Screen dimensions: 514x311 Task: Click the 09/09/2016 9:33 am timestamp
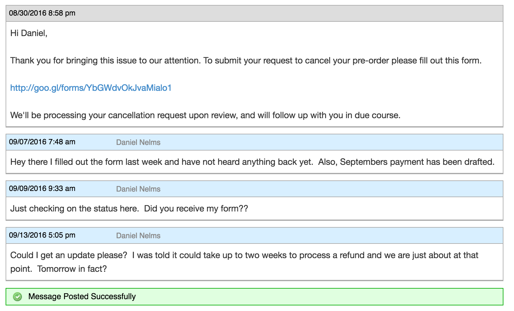[x=42, y=188]
